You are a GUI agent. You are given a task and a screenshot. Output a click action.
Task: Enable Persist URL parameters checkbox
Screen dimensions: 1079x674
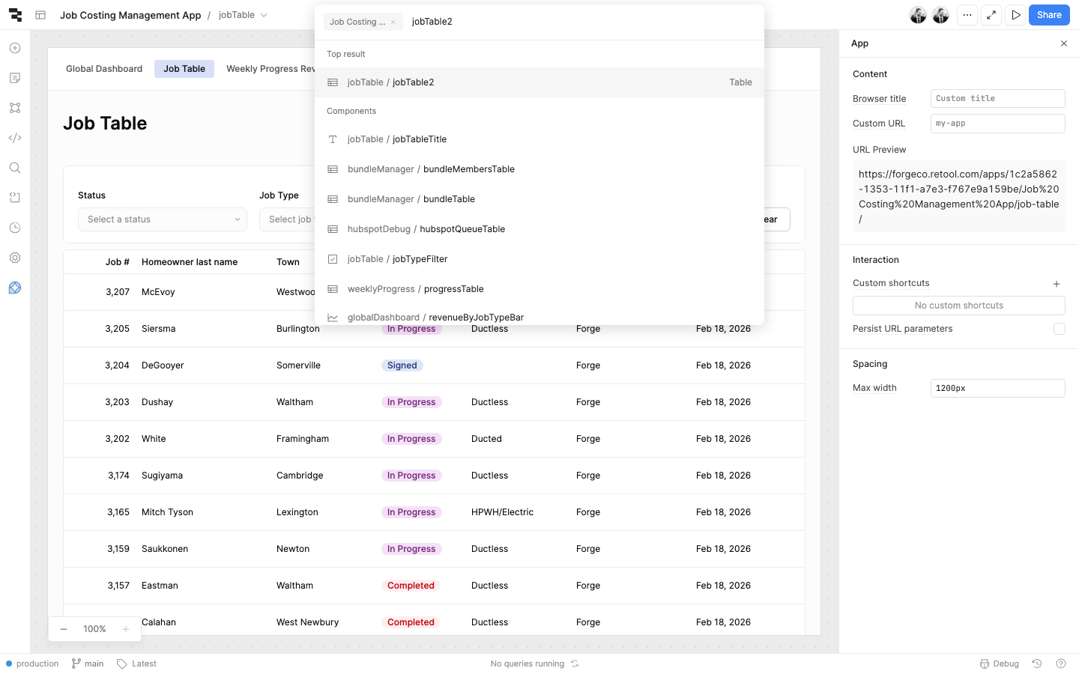[1059, 329]
